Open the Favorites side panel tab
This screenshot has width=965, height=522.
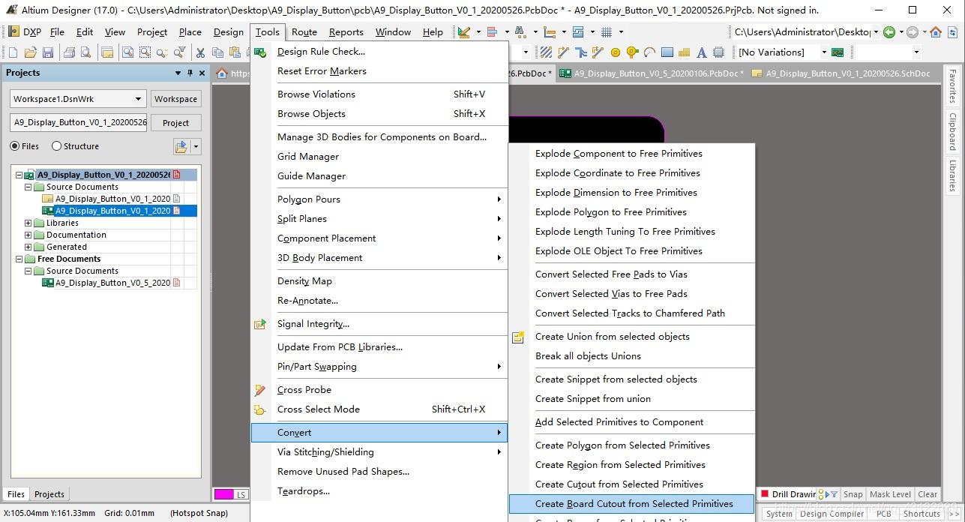tap(953, 86)
